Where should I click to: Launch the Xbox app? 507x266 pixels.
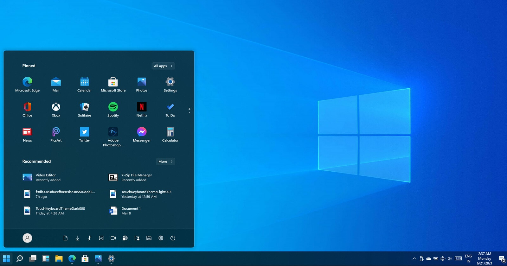point(56,109)
